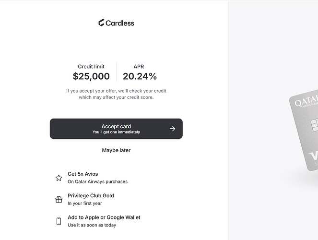Click the Qatar logo on the card
The height and width of the screenshot is (240, 318).
pyautogui.click(x=306, y=101)
